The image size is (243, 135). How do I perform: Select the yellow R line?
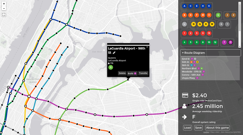206,24
